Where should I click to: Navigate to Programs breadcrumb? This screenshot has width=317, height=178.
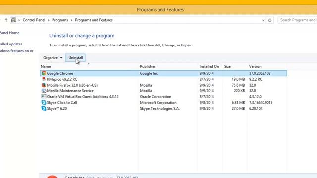point(60,20)
